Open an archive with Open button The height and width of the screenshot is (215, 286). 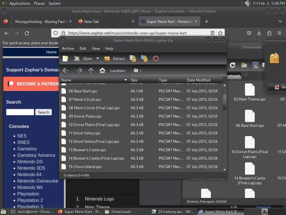[83, 59]
